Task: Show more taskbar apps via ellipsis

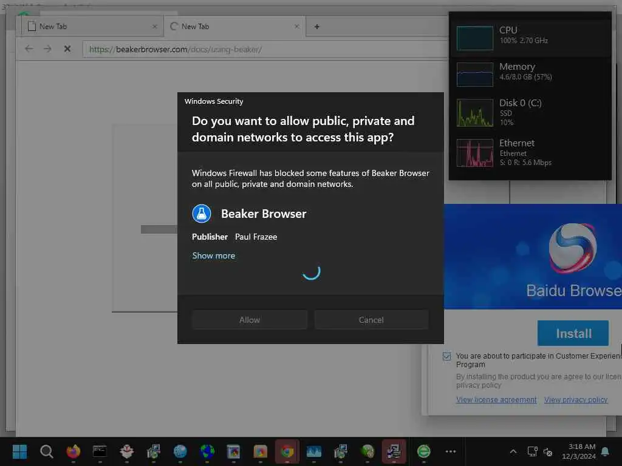Action: click(451, 451)
